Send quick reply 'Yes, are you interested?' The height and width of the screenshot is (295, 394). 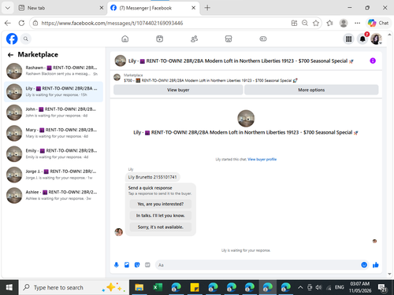click(161, 204)
